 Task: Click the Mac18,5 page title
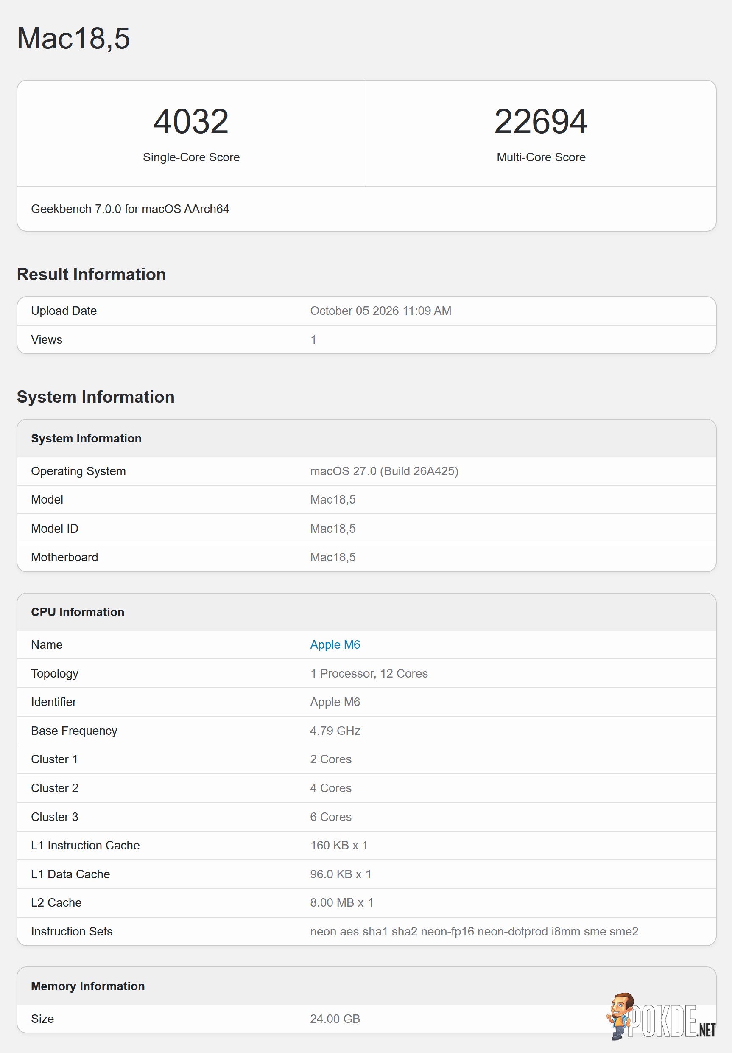[73, 38]
